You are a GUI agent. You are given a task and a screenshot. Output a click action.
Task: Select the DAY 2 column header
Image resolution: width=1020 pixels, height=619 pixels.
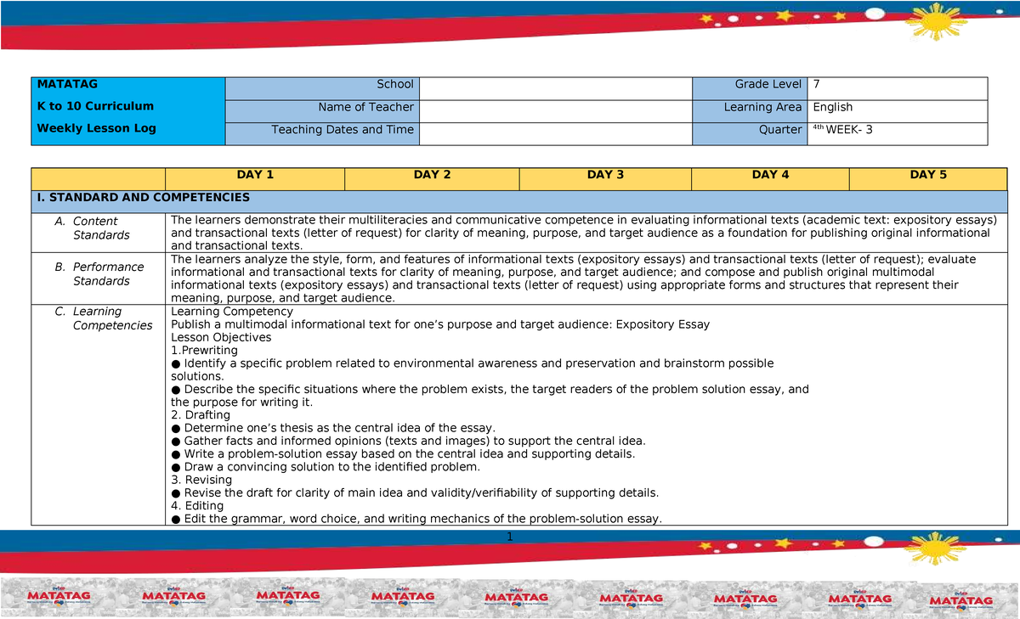click(x=432, y=175)
